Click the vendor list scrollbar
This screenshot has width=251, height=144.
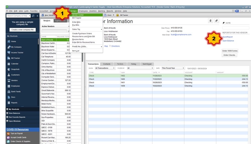pos(82,57)
